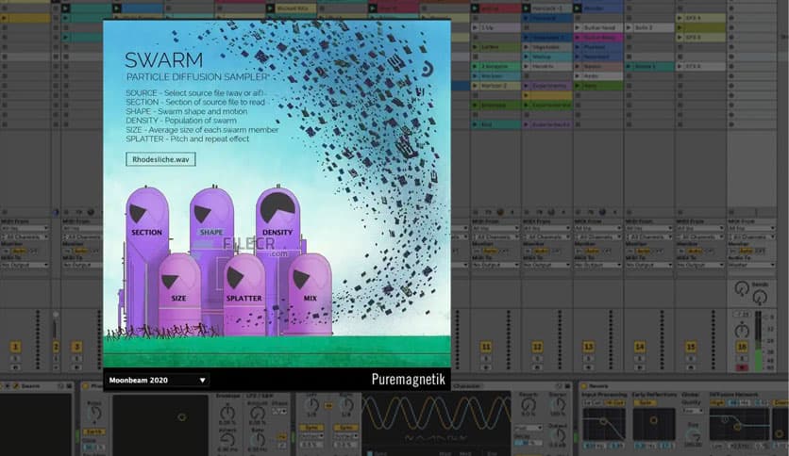
Task: Mute track 1 with its activator
Action: [x=16, y=347]
